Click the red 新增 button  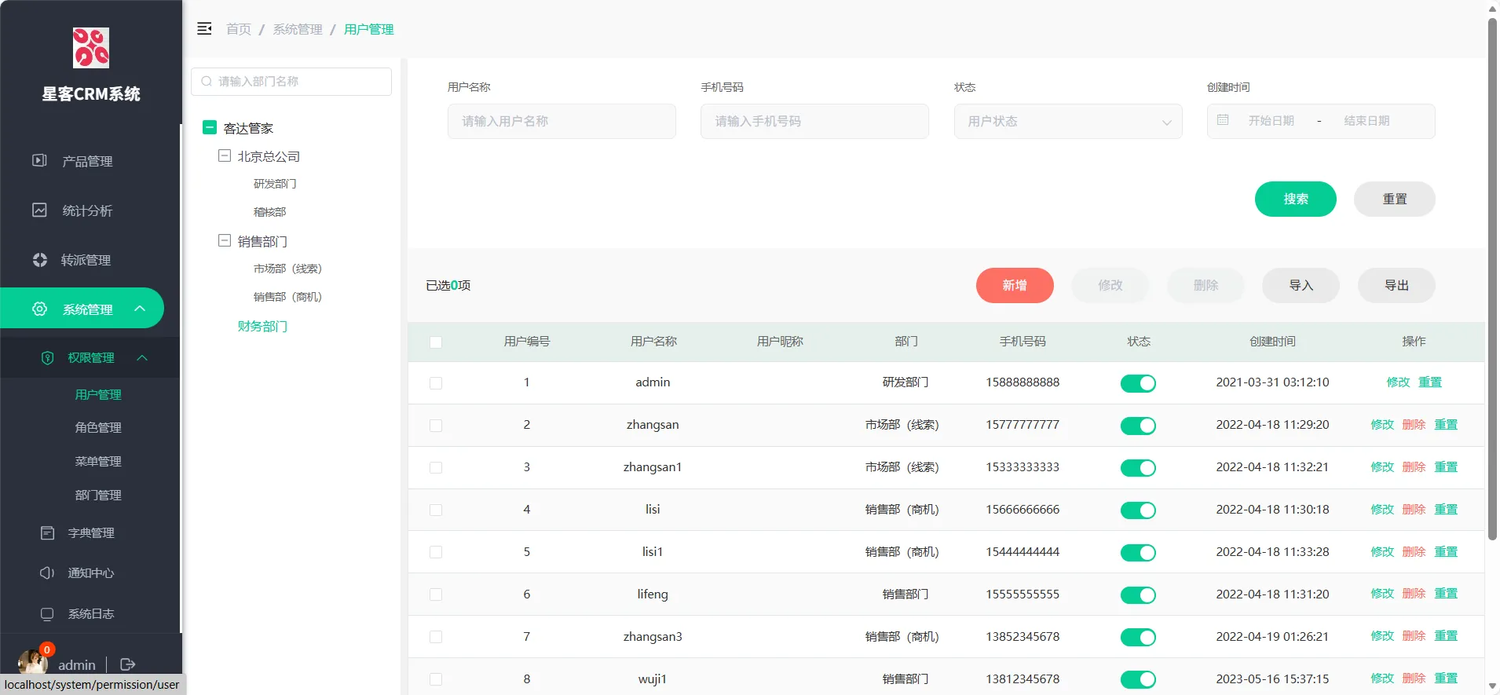[1014, 286]
